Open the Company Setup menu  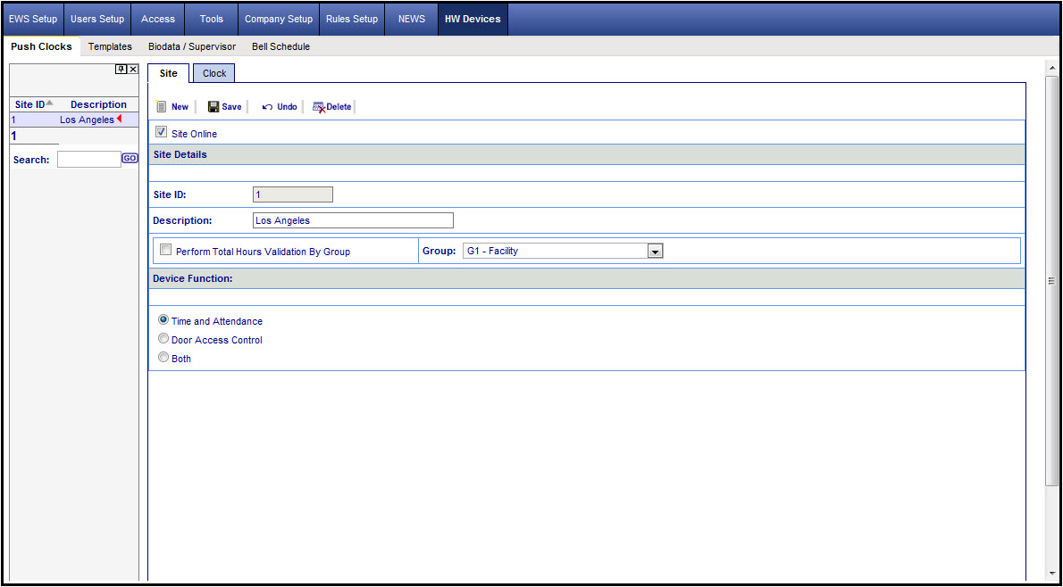[x=279, y=19]
